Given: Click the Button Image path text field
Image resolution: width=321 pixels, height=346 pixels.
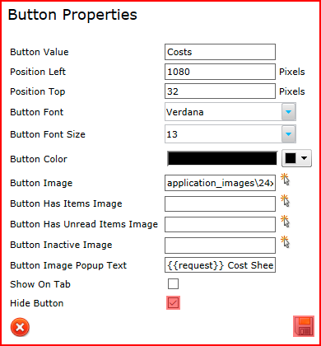Looking at the screenshot, I should (220, 183).
